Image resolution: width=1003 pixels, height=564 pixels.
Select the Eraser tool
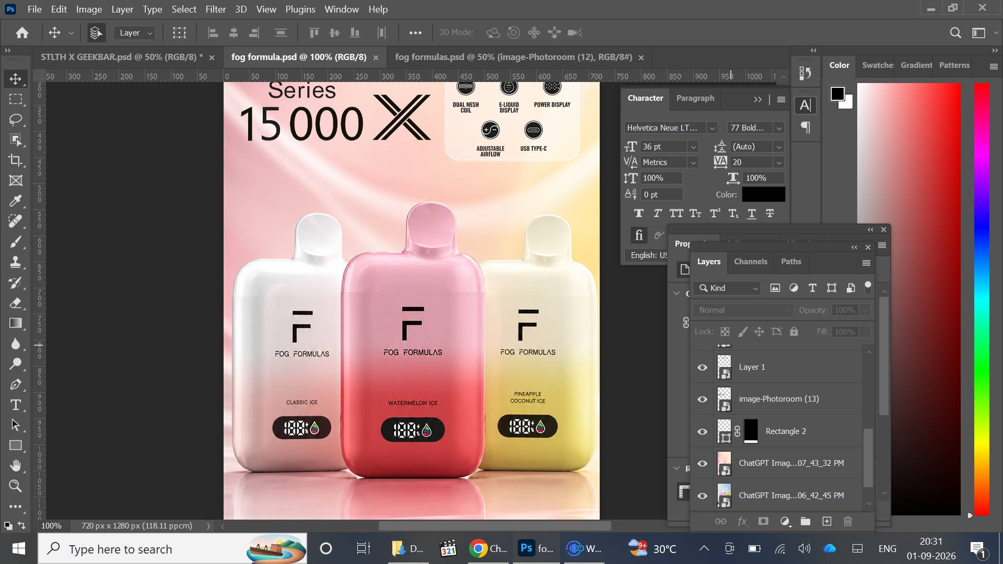pyautogui.click(x=16, y=303)
